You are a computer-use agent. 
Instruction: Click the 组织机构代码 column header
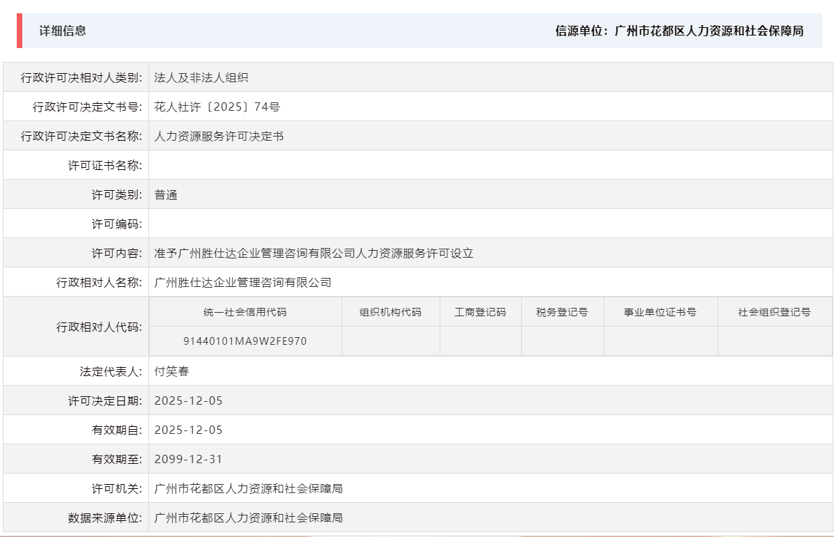pos(390,311)
